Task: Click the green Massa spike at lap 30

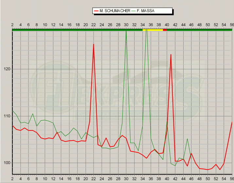Action: point(126,32)
